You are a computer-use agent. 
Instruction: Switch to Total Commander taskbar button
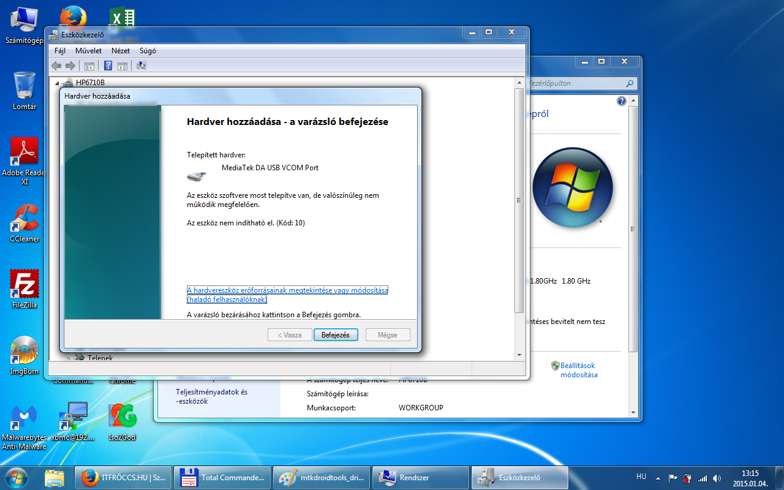(x=221, y=478)
